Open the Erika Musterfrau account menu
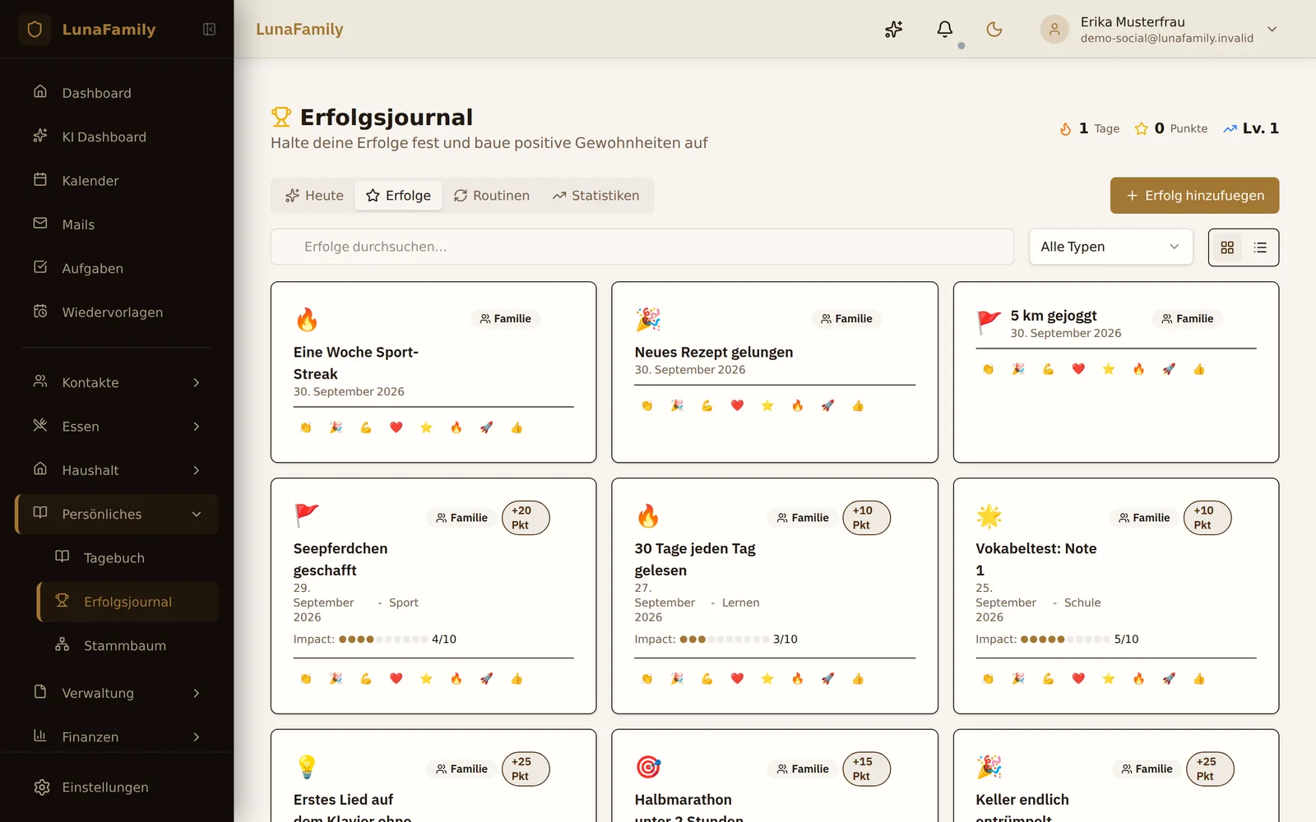The height and width of the screenshot is (822, 1316). tap(1160, 30)
